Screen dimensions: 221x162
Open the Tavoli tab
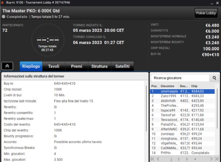point(54,66)
